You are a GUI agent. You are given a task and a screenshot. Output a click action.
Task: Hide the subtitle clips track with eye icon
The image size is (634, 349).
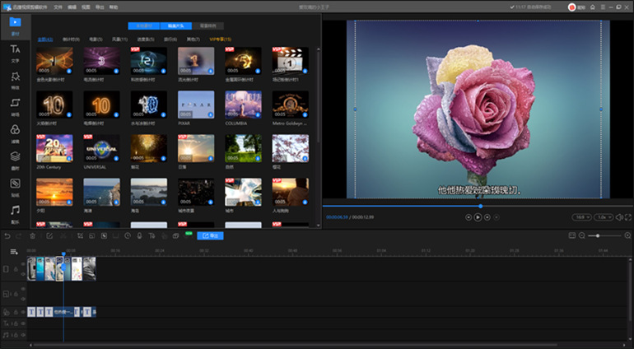(23, 312)
